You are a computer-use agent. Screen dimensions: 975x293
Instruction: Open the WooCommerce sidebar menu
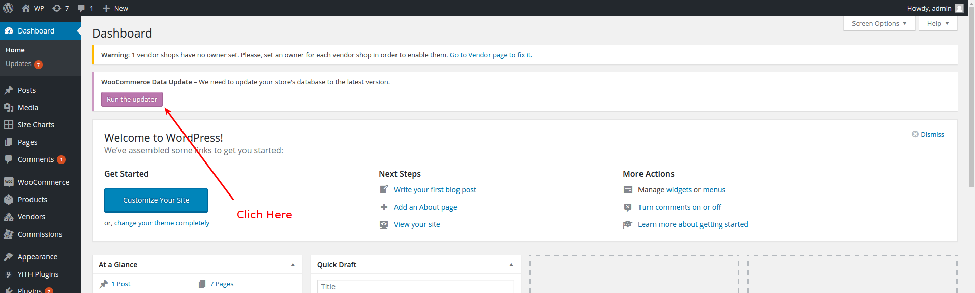pyautogui.click(x=43, y=182)
